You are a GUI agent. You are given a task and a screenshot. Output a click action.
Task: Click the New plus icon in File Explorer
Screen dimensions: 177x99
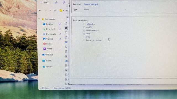41,2
